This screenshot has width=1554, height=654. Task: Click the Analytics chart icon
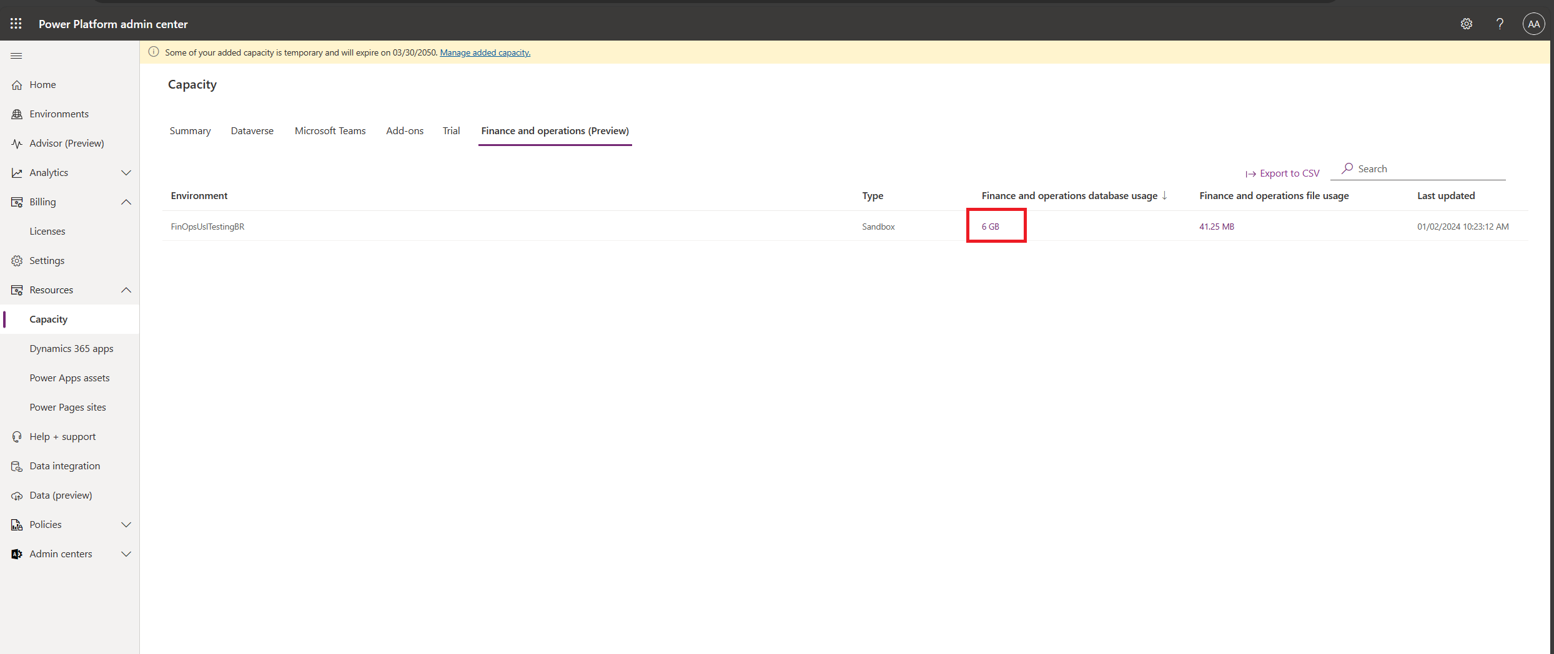[x=17, y=173]
